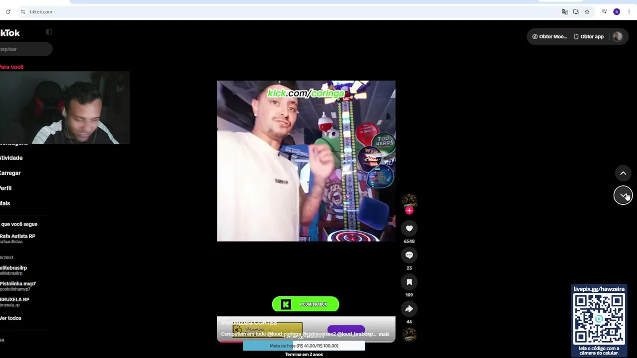Go to previous video with up chevron
This screenshot has height=358, width=637.
(623, 173)
